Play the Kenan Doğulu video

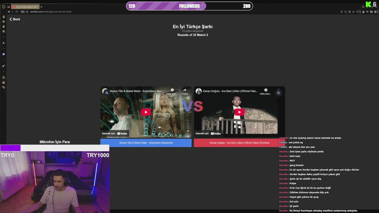point(239,112)
